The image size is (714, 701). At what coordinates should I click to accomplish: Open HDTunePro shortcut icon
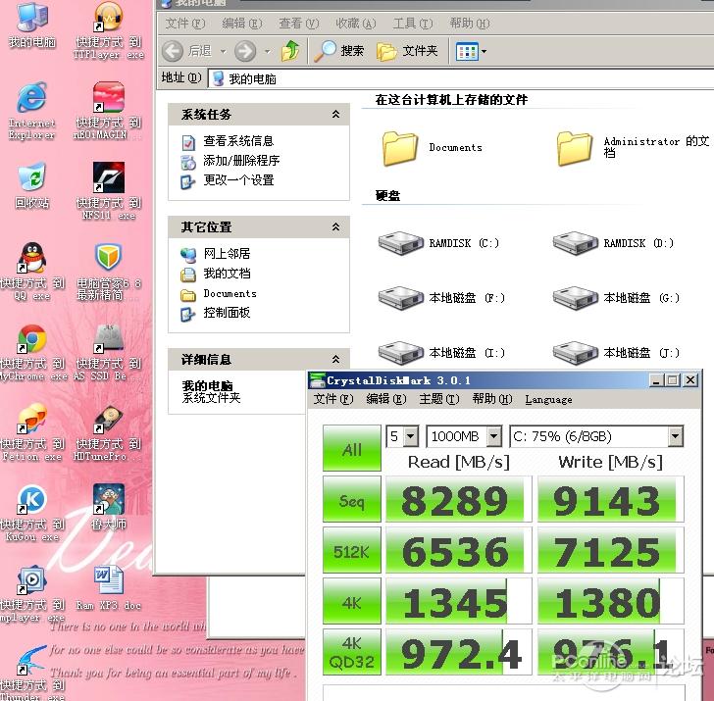point(108,419)
